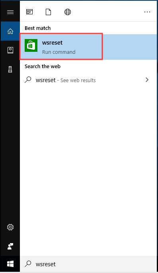Click the 'Search the web' heading
158x273 pixels.
point(43,66)
